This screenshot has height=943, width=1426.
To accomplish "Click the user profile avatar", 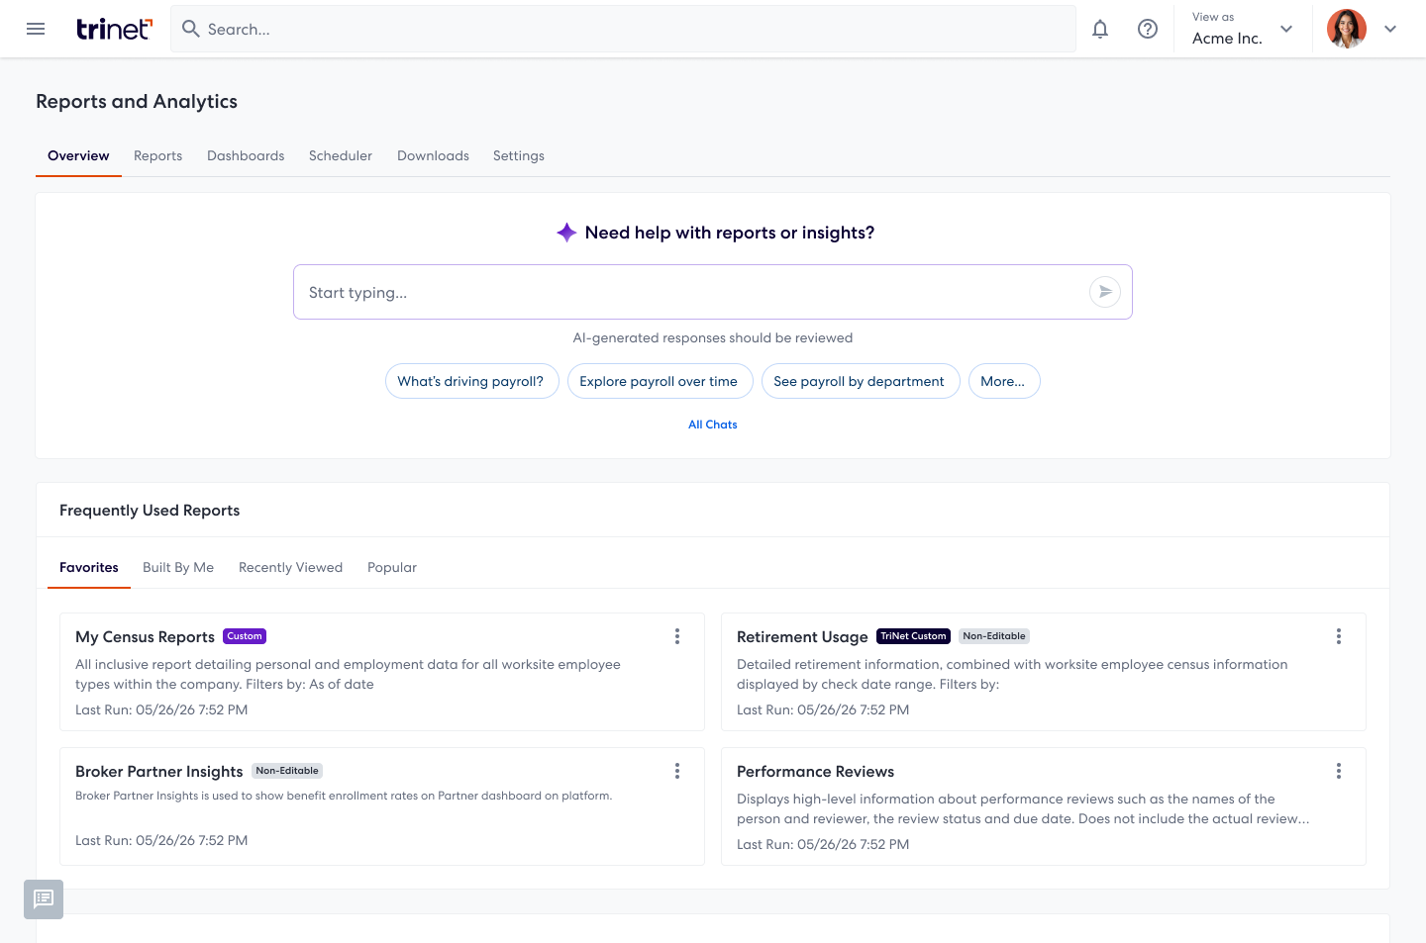I will pos(1347,29).
